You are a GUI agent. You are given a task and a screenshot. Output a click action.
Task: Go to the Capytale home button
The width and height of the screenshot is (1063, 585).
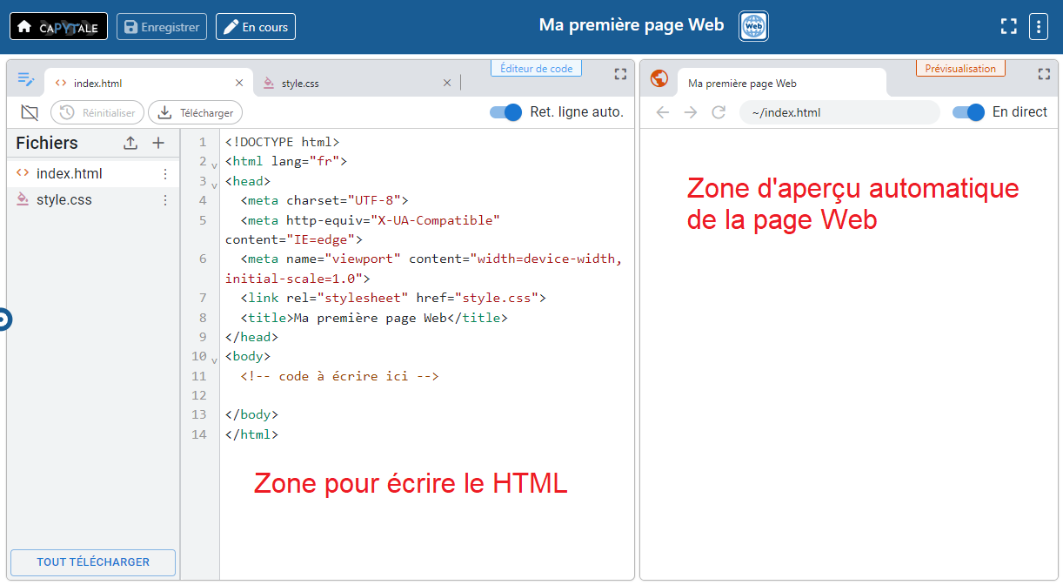[x=58, y=26]
